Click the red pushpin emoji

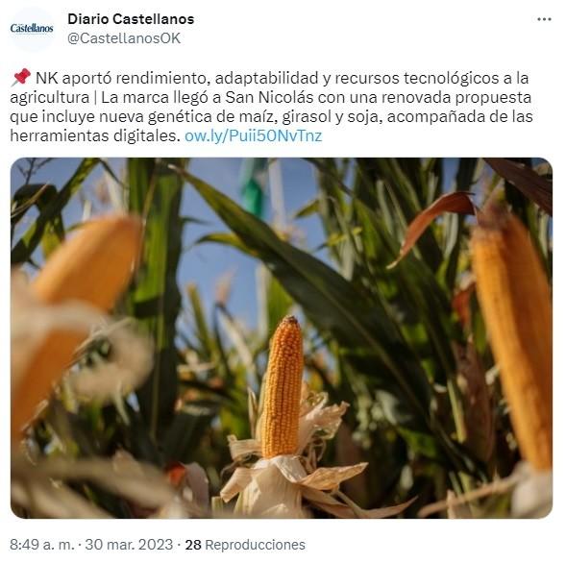click(x=21, y=77)
